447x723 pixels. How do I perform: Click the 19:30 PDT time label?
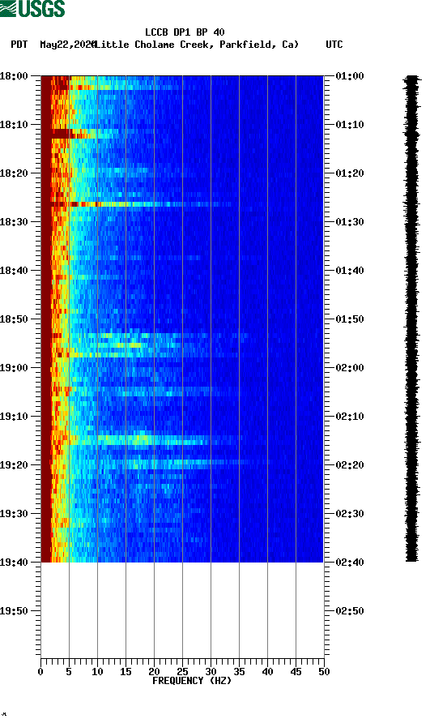click(x=14, y=514)
